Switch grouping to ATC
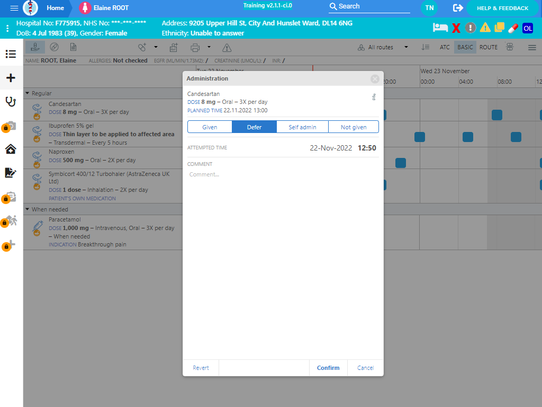This screenshot has height=407, width=542. tap(445, 47)
